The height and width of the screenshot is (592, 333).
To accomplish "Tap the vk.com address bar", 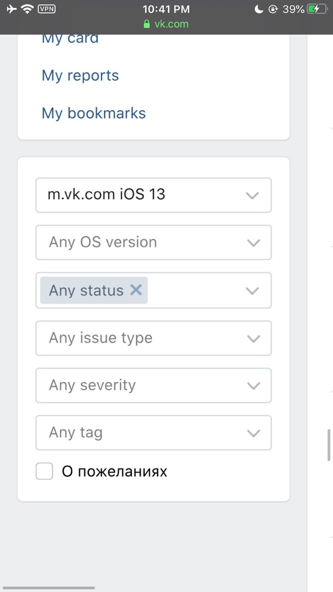I will [x=166, y=24].
